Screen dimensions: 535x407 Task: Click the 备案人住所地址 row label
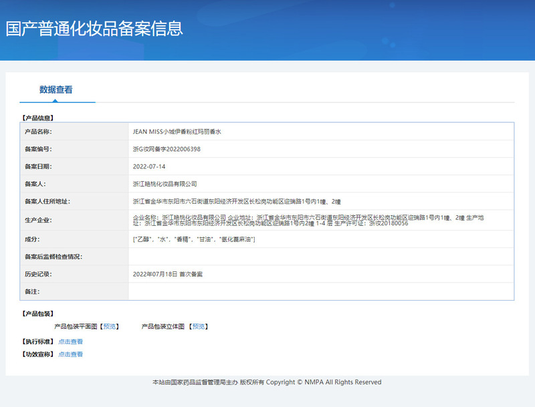pos(47,201)
